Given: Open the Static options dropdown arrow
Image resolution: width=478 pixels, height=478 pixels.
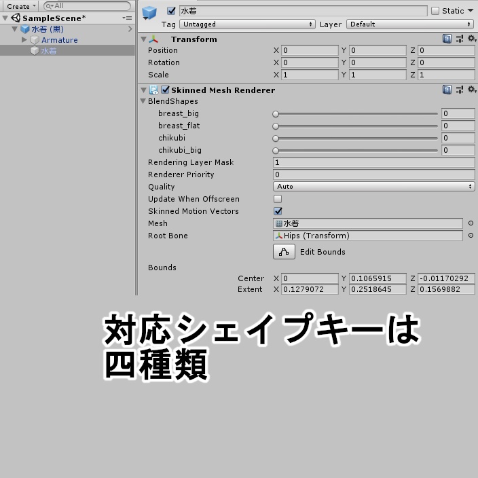Looking at the screenshot, I should 471,10.
